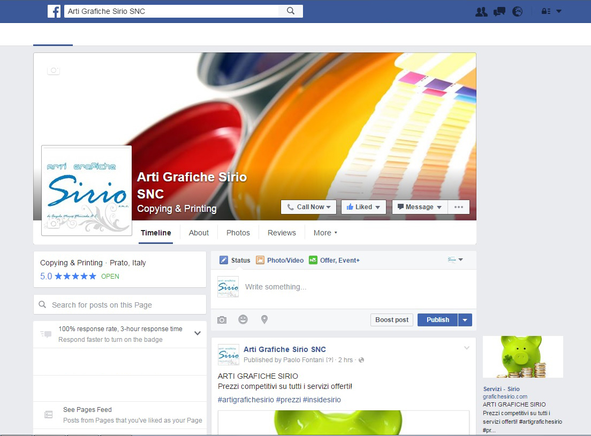Open the messages icon in top bar
The height and width of the screenshot is (436, 591).
[x=499, y=11]
